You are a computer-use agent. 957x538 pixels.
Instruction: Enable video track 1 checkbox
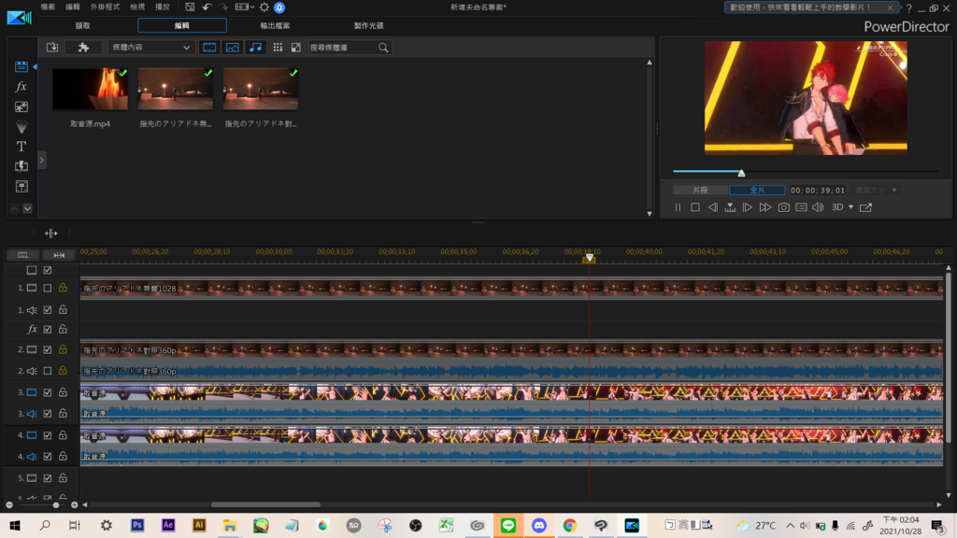point(48,288)
